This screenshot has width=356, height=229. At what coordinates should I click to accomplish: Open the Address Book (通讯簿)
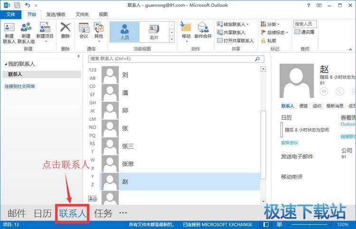coord(304,32)
